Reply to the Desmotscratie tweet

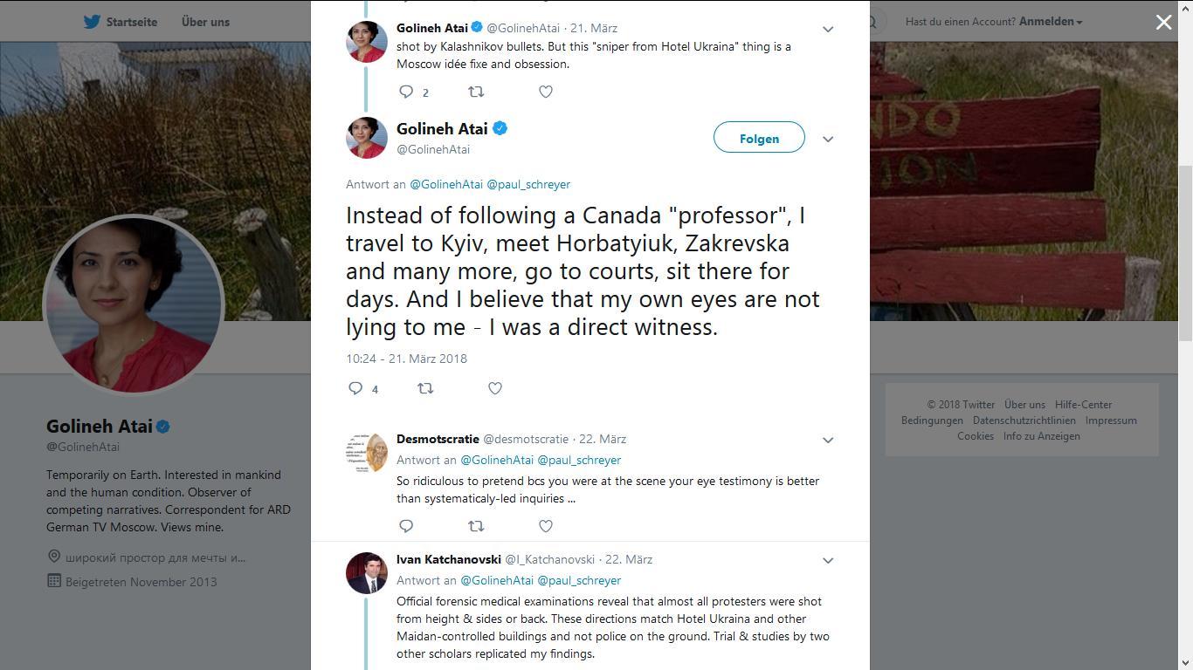(x=406, y=526)
